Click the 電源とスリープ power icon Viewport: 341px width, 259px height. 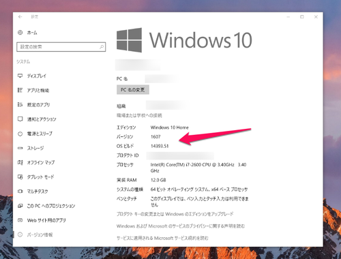(20, 134)
